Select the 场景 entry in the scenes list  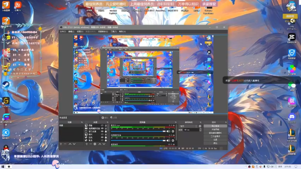pos(71,125)
